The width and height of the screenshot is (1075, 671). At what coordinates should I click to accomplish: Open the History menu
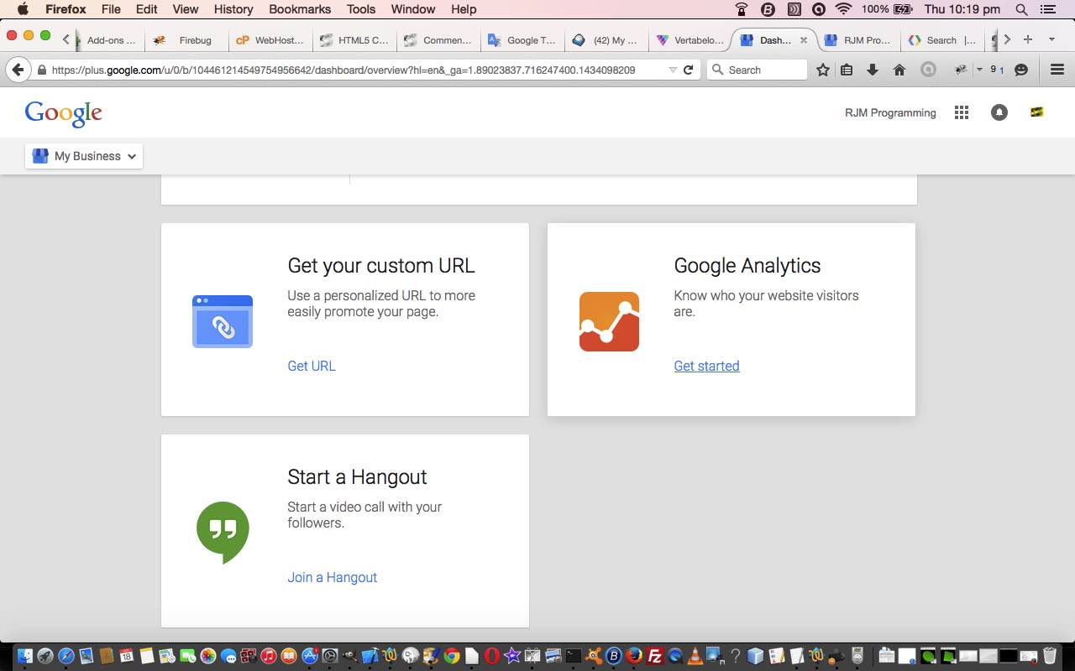click(233, 9)
